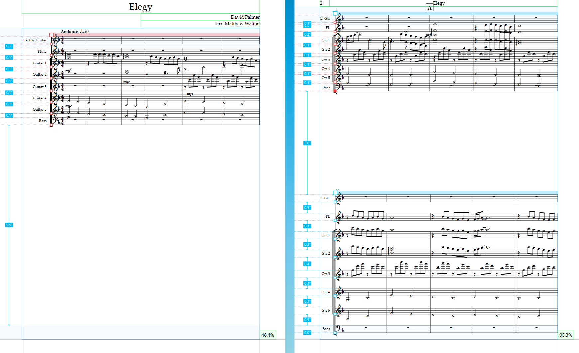
Task: Click the 0.1" gap value between Guitar 4 and Guitar 5
Action: [x=9, y=104]
